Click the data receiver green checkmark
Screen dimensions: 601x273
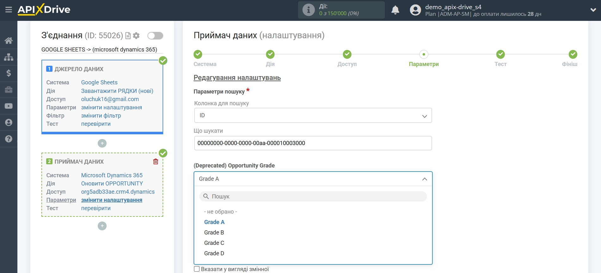[163, 153]
